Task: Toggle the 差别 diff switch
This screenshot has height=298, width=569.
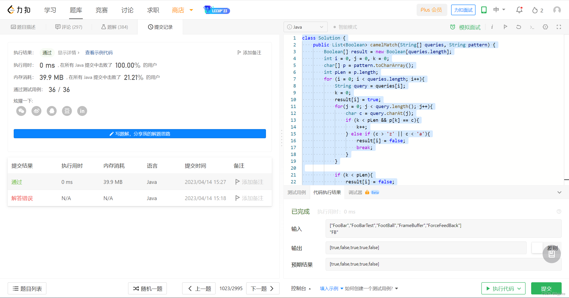Action: pyautogui.click(x=537, y=248)
